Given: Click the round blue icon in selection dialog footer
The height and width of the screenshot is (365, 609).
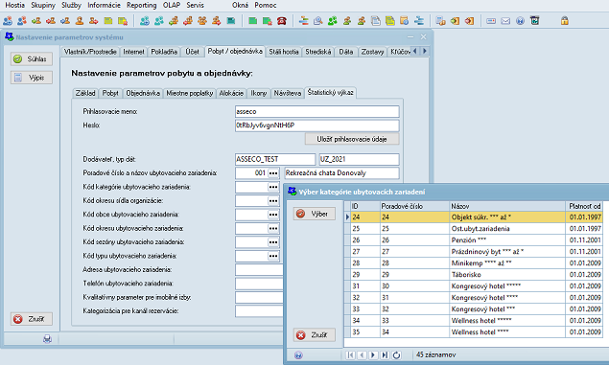Looking at the screenshot, I should [x=298, y=354].
